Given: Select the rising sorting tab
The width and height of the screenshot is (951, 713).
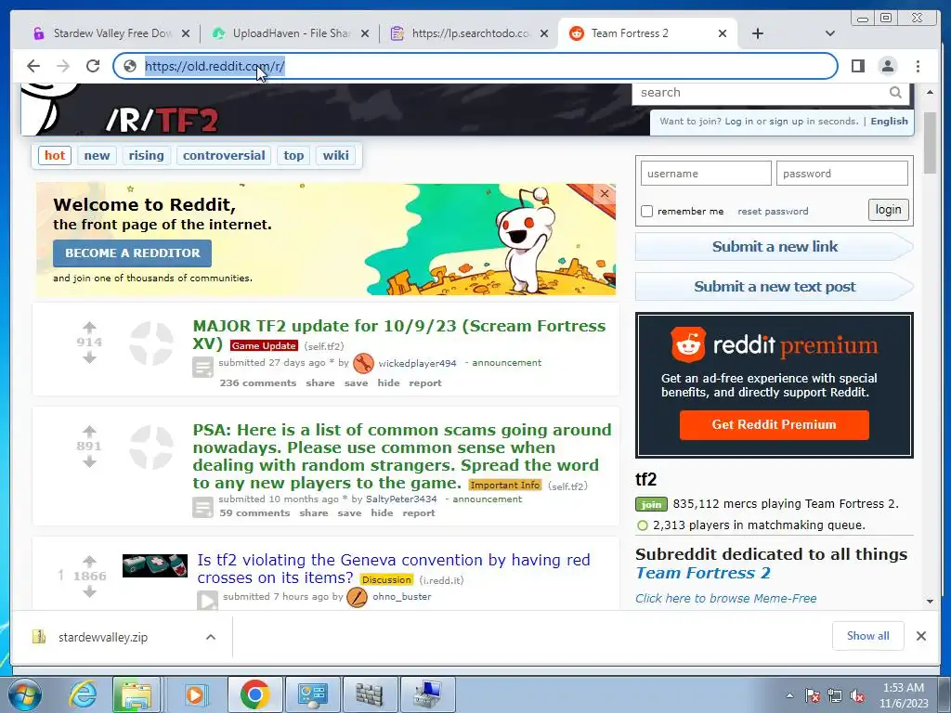Looking at the screenshot, I should (x=146, y=155).
